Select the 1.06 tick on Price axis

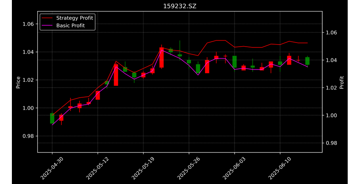[28, 24]
